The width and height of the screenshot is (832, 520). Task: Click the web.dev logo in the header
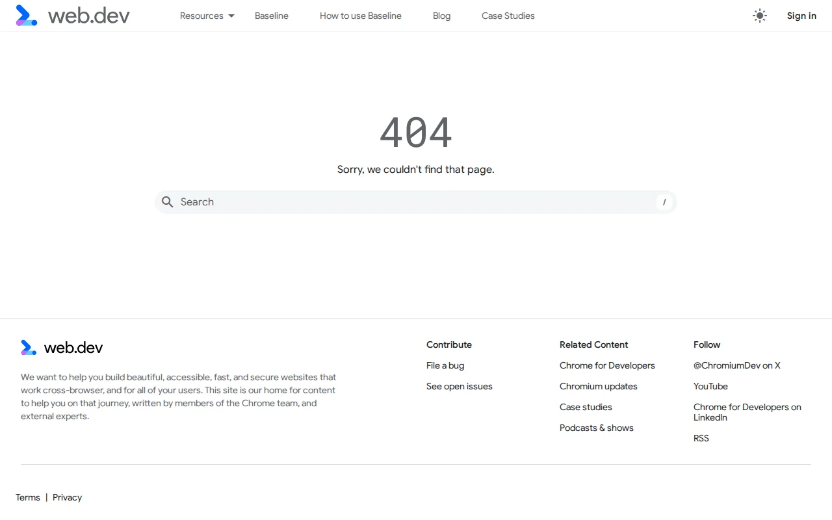72,16
